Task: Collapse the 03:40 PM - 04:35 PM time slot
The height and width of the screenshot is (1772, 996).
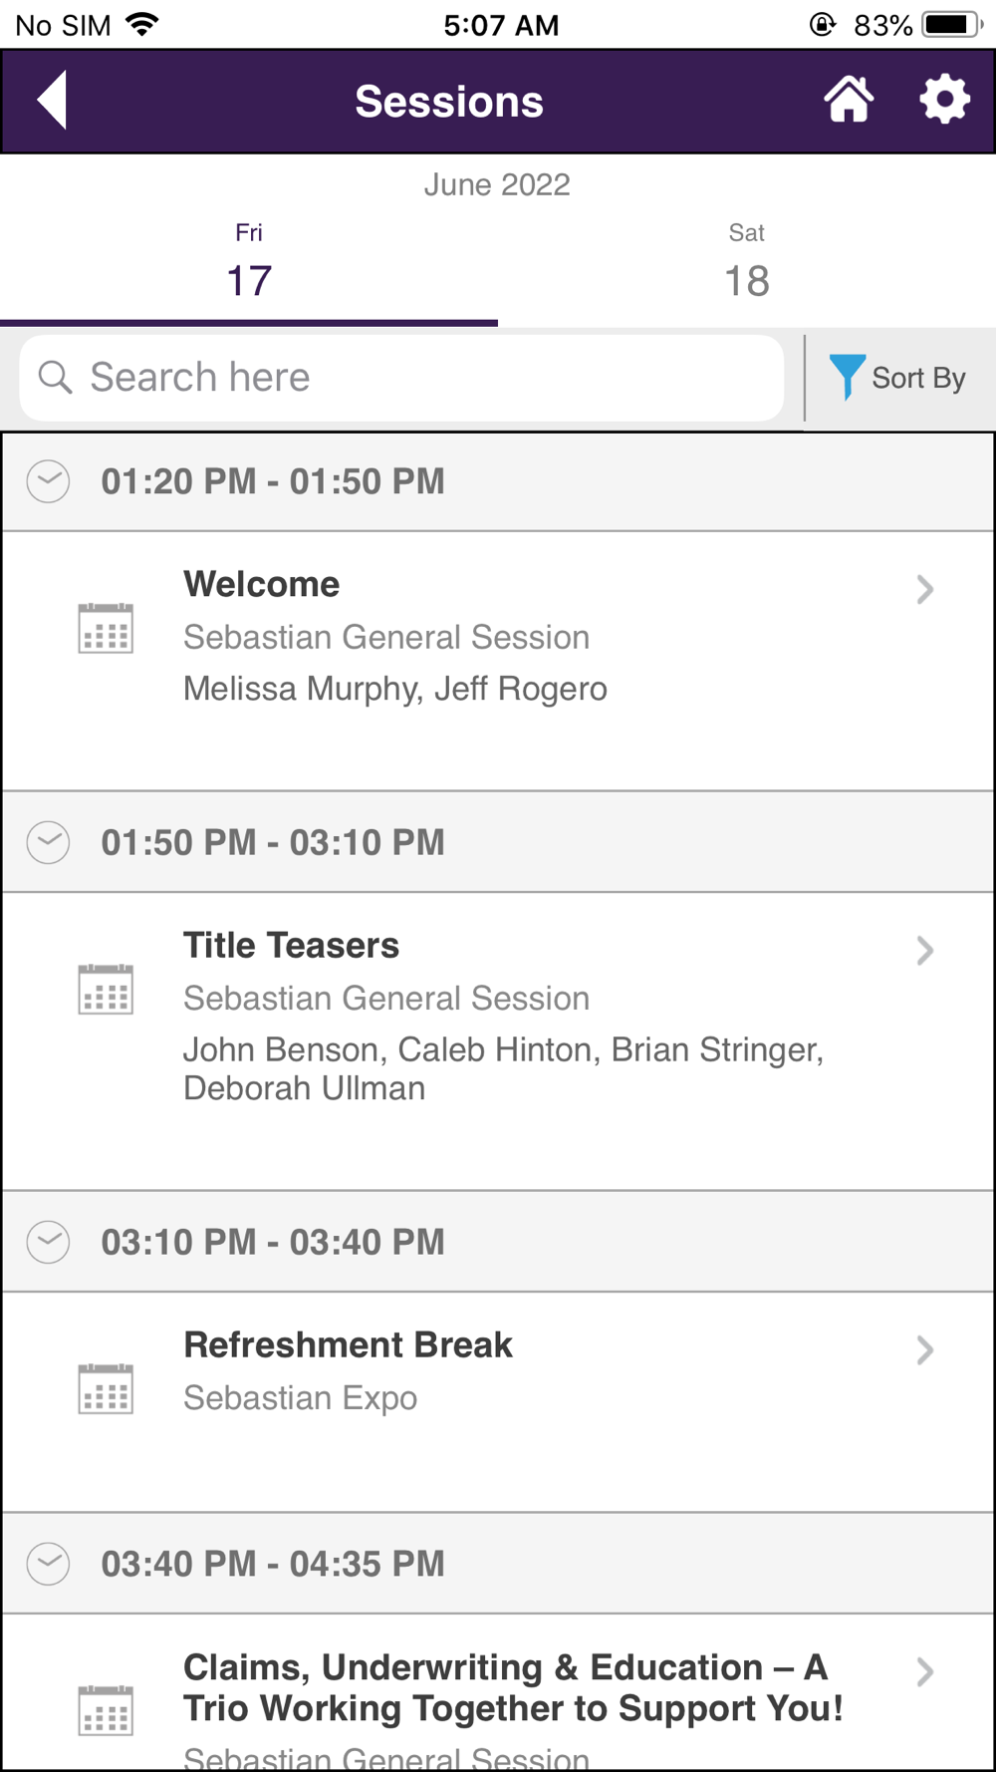Action: [x=48, y=1564]
